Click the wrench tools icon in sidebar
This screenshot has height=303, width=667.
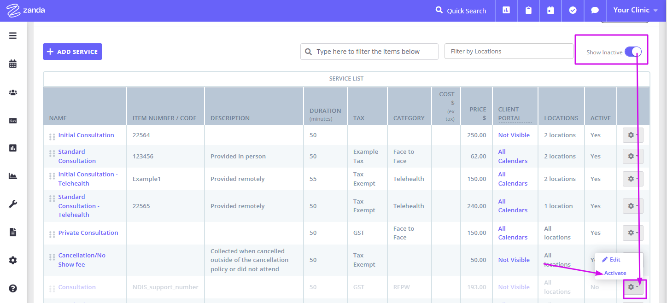[13, 204]
